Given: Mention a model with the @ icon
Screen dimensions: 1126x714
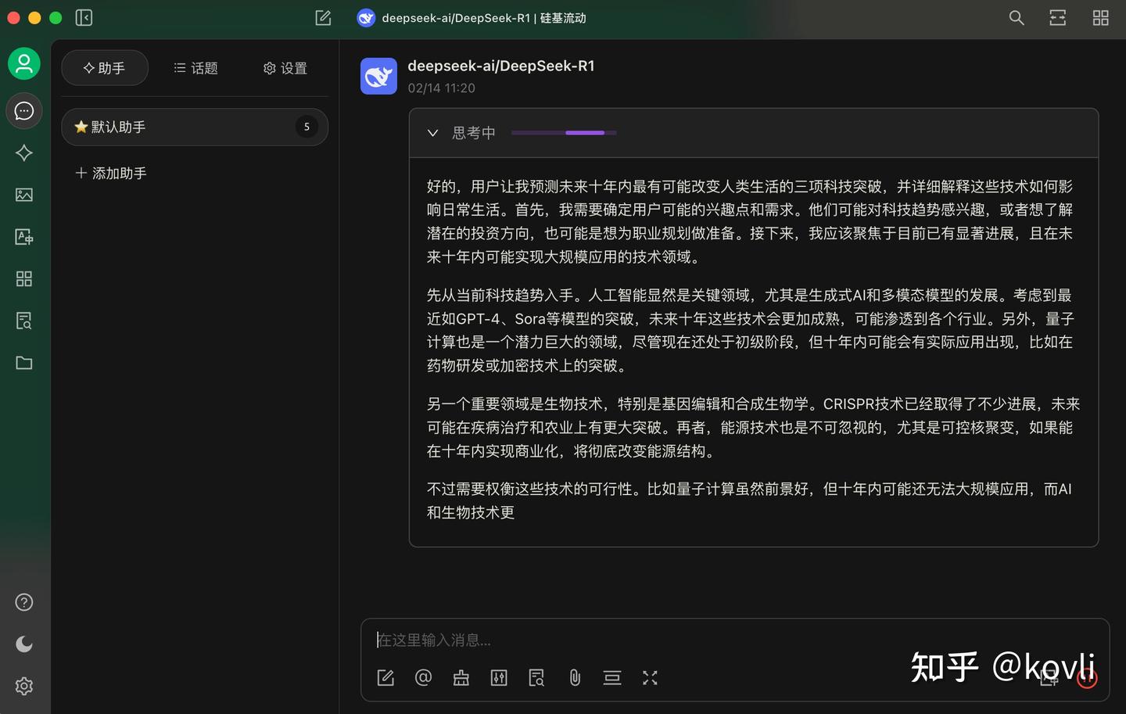Looking at the screenshot, I should 423,677.
